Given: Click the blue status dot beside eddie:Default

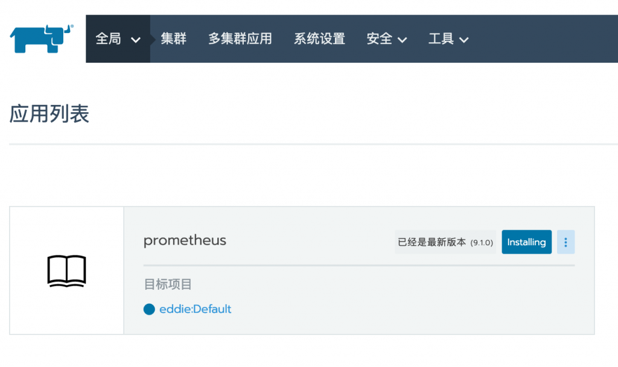Looking at the screenshot, I should [149, 309].
